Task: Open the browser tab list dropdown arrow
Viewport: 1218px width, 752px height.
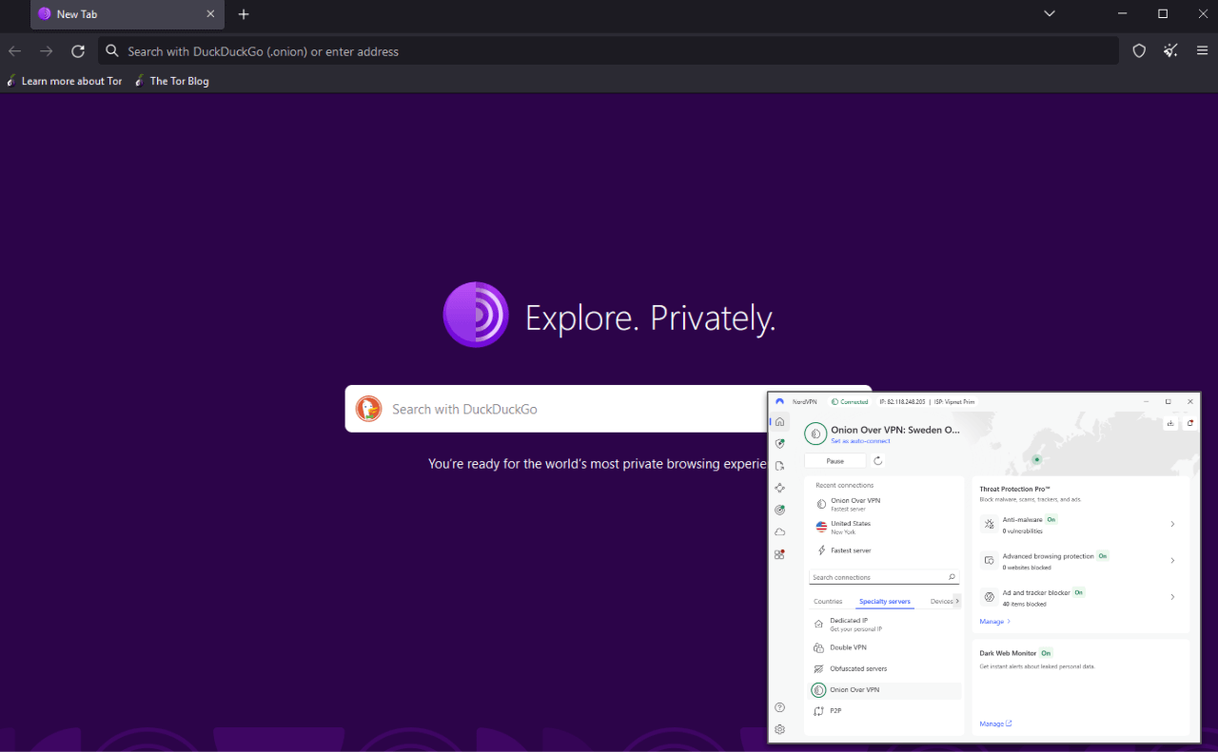Action: pos(1049,13)
